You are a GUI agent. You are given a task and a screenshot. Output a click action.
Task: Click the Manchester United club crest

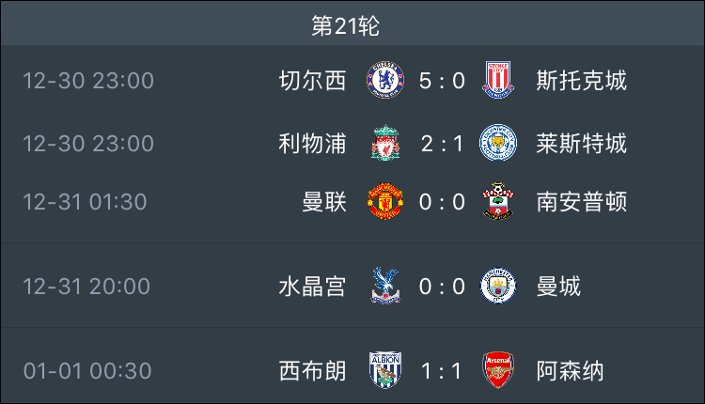click(385, 201)
